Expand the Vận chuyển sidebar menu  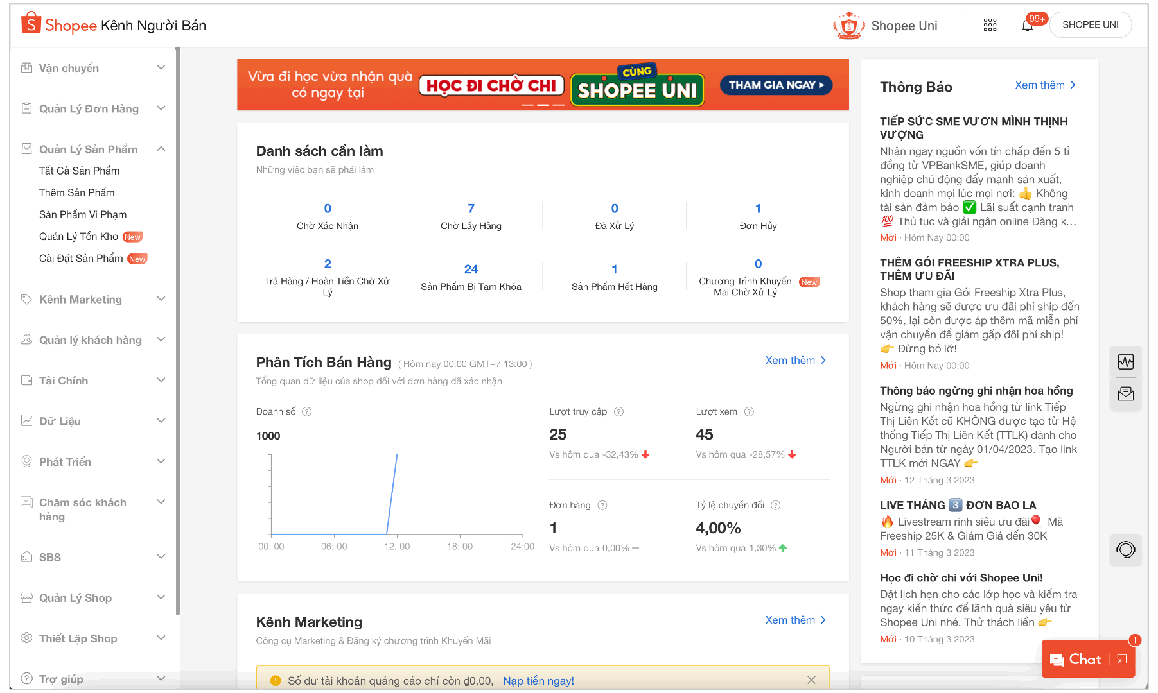click(161, 68)
